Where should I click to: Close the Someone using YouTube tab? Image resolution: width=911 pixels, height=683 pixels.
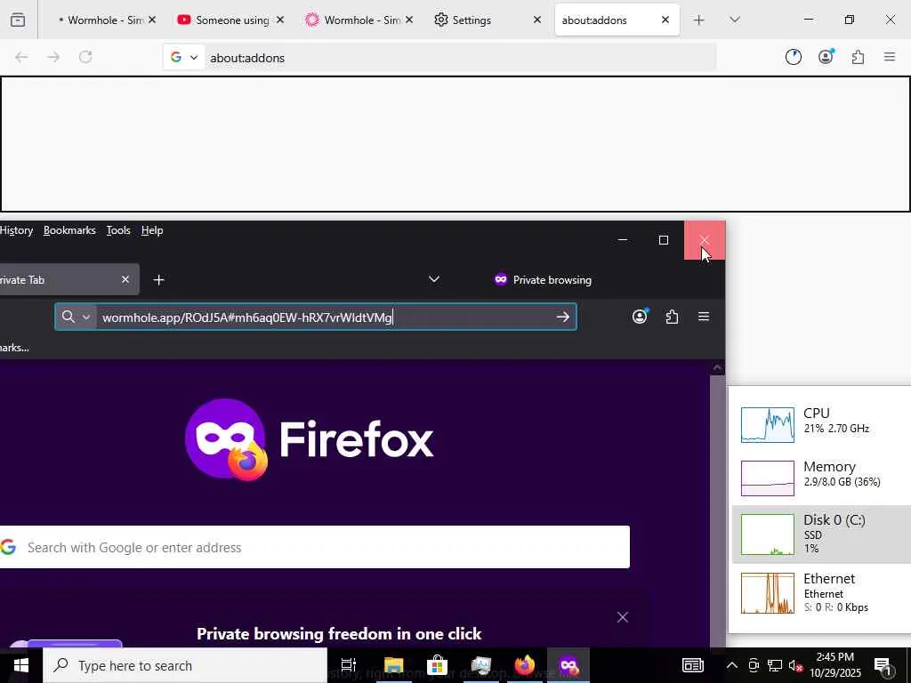[280, 20]
